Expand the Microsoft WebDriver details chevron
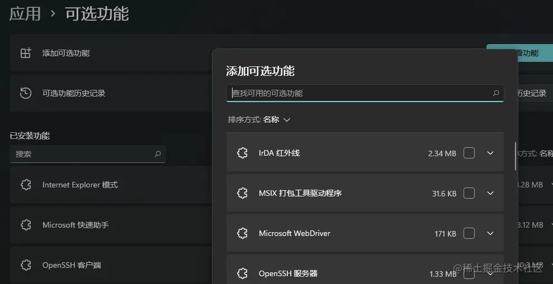The image size is (553, 284). pos(490,233)
